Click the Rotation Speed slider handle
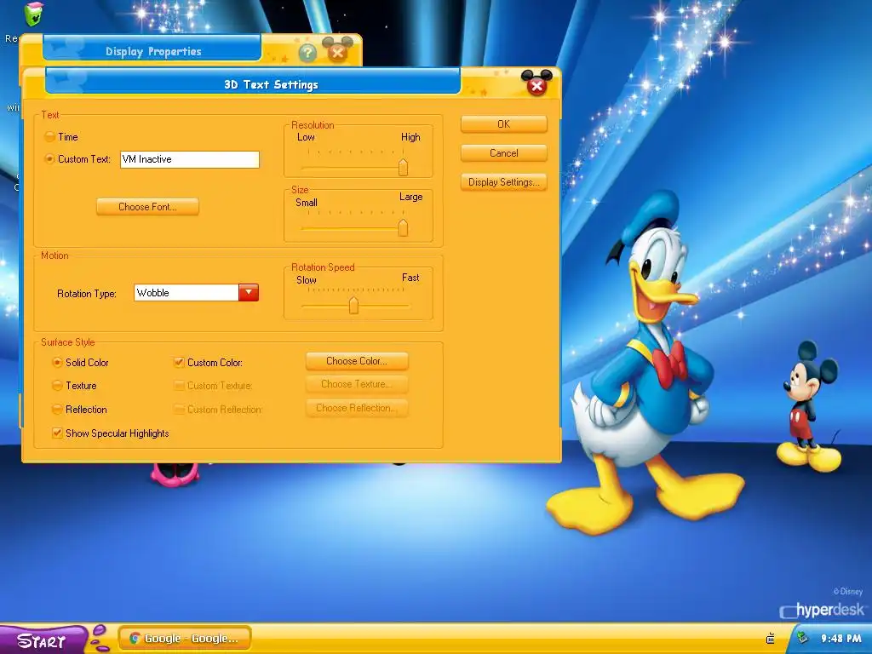This screenshot has height=654, width=872. (353, 306)
